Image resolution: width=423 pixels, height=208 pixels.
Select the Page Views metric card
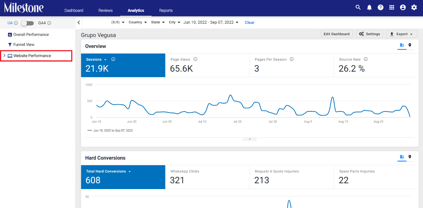(x=207, y=65)
